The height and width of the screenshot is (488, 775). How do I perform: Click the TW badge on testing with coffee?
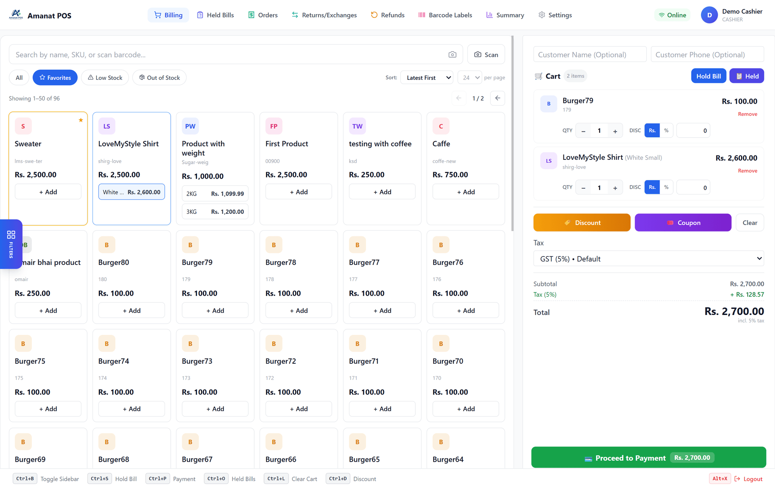tap(357, 126)
